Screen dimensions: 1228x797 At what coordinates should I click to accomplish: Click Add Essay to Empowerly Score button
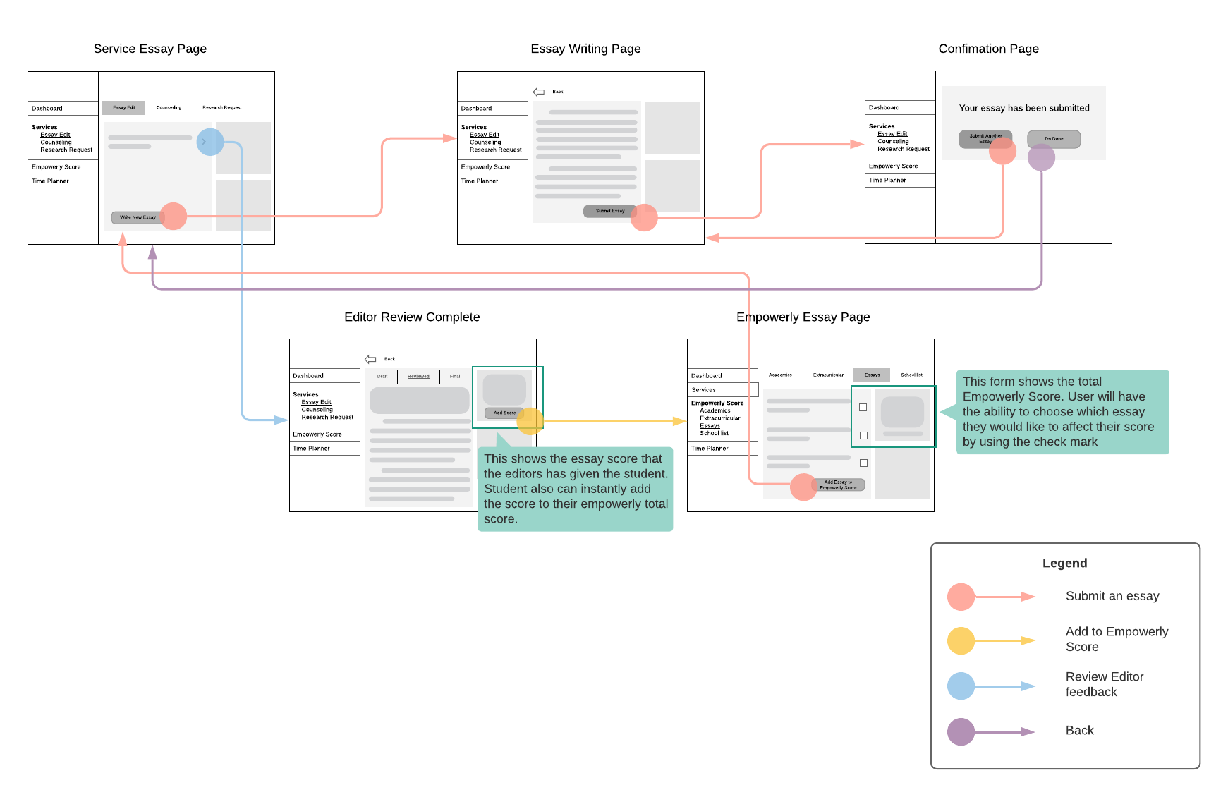pyautogui.click(x=838, y=485)
